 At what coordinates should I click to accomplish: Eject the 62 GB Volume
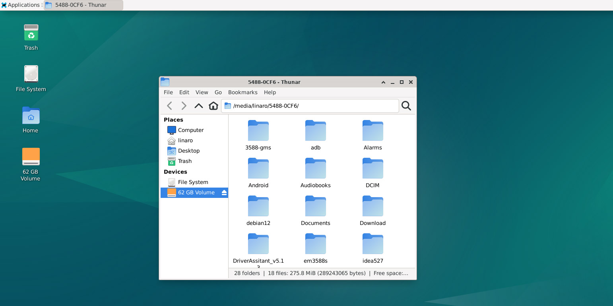224,193
